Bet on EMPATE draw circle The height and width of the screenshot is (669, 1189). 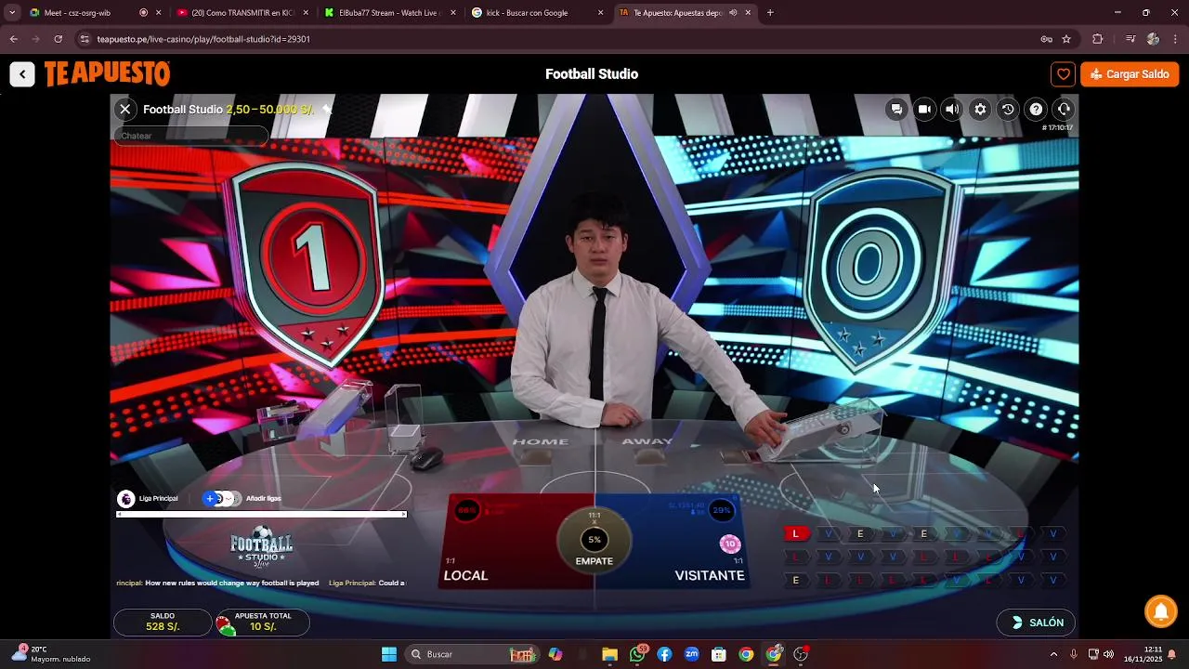[x=594, y=541]
